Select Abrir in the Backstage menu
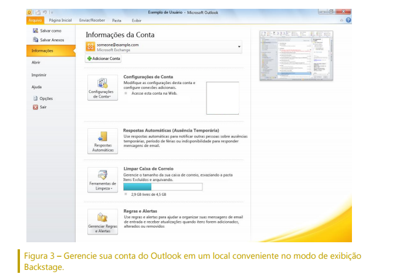The height and width of the screenshot is (274, 403). 36,62
